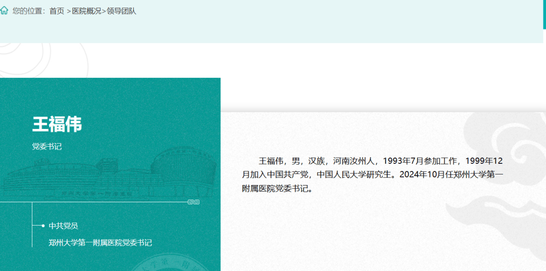The width and height of the screenshot is (546, 271).
Task: Click 郑州大学第一附属医院党委书记 in the teal card
Action: (100, 243)
